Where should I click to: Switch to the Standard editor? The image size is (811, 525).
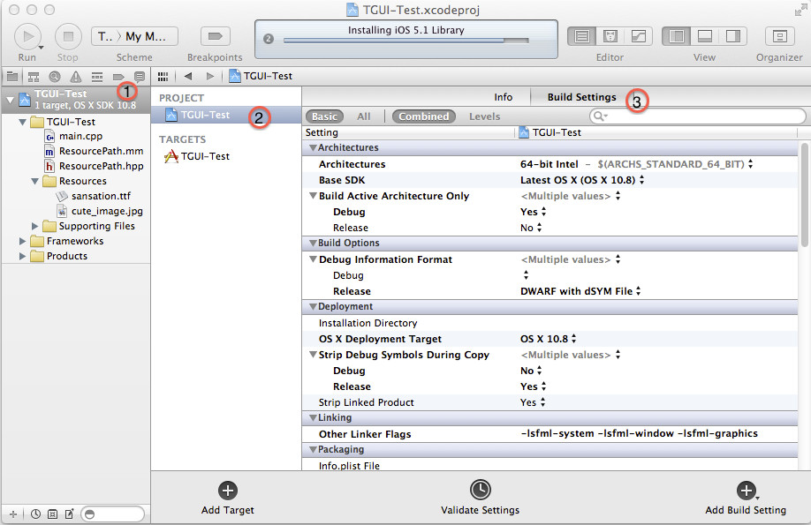pyautogui.click(x=582, y=36)
